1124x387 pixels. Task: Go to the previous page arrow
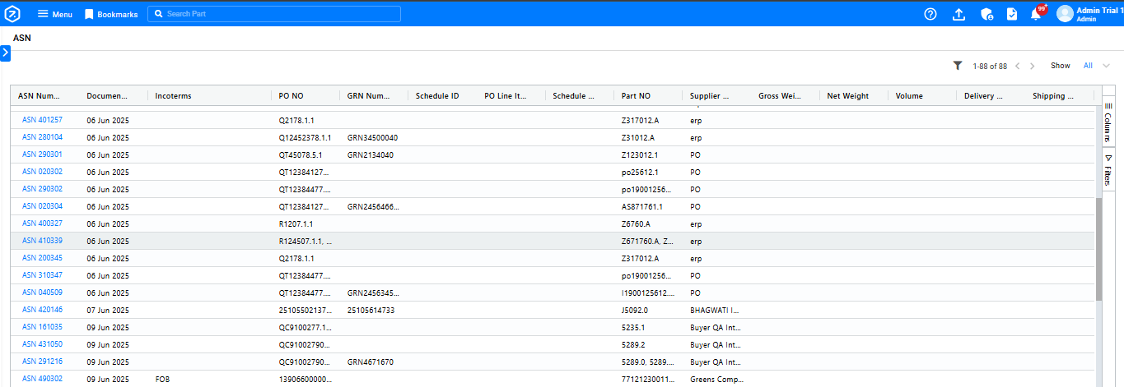(1018, 66)
